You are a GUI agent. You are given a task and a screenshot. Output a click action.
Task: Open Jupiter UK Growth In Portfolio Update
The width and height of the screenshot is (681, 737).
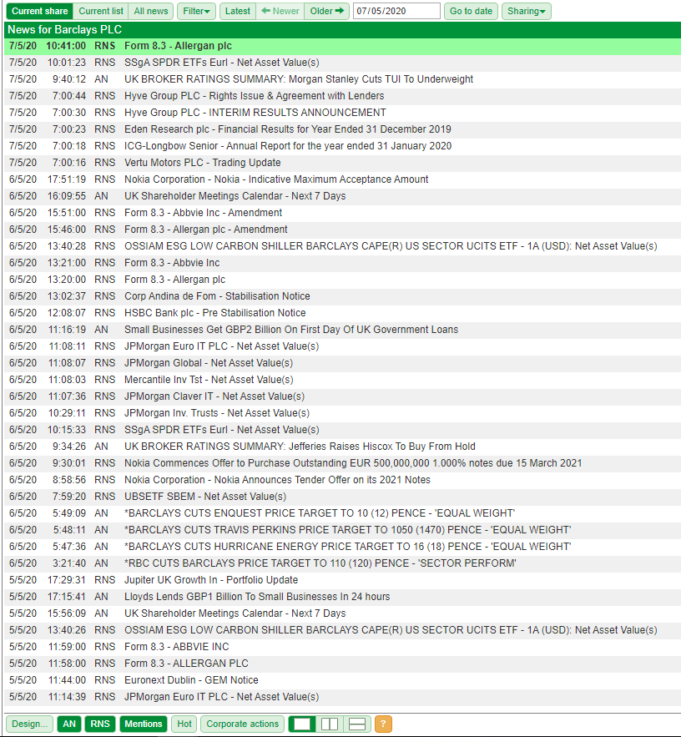coord(342,580)
